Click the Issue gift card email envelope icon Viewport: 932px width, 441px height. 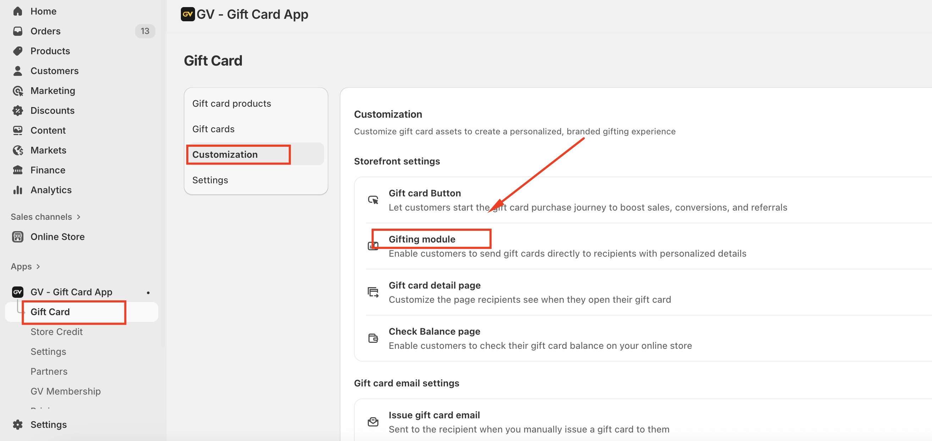(x=373, y=422)
